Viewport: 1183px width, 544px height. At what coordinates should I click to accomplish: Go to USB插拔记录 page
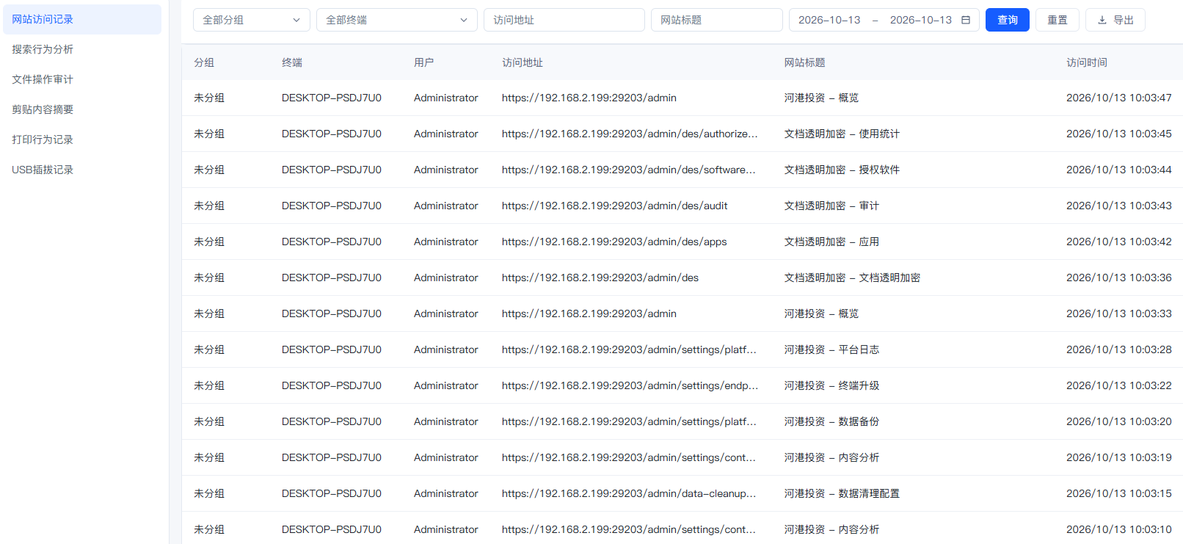click(82, 170)
